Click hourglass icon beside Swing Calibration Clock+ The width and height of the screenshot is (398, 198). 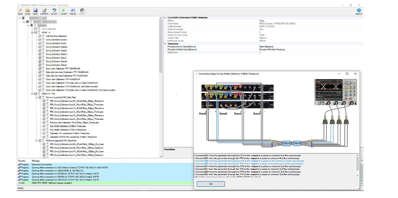tap(43, 40)
